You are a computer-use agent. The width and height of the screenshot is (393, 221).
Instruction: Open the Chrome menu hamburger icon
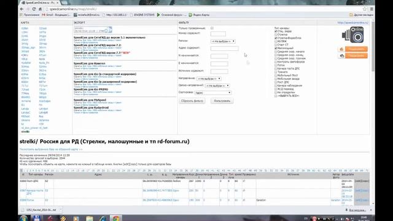[372, 9]
